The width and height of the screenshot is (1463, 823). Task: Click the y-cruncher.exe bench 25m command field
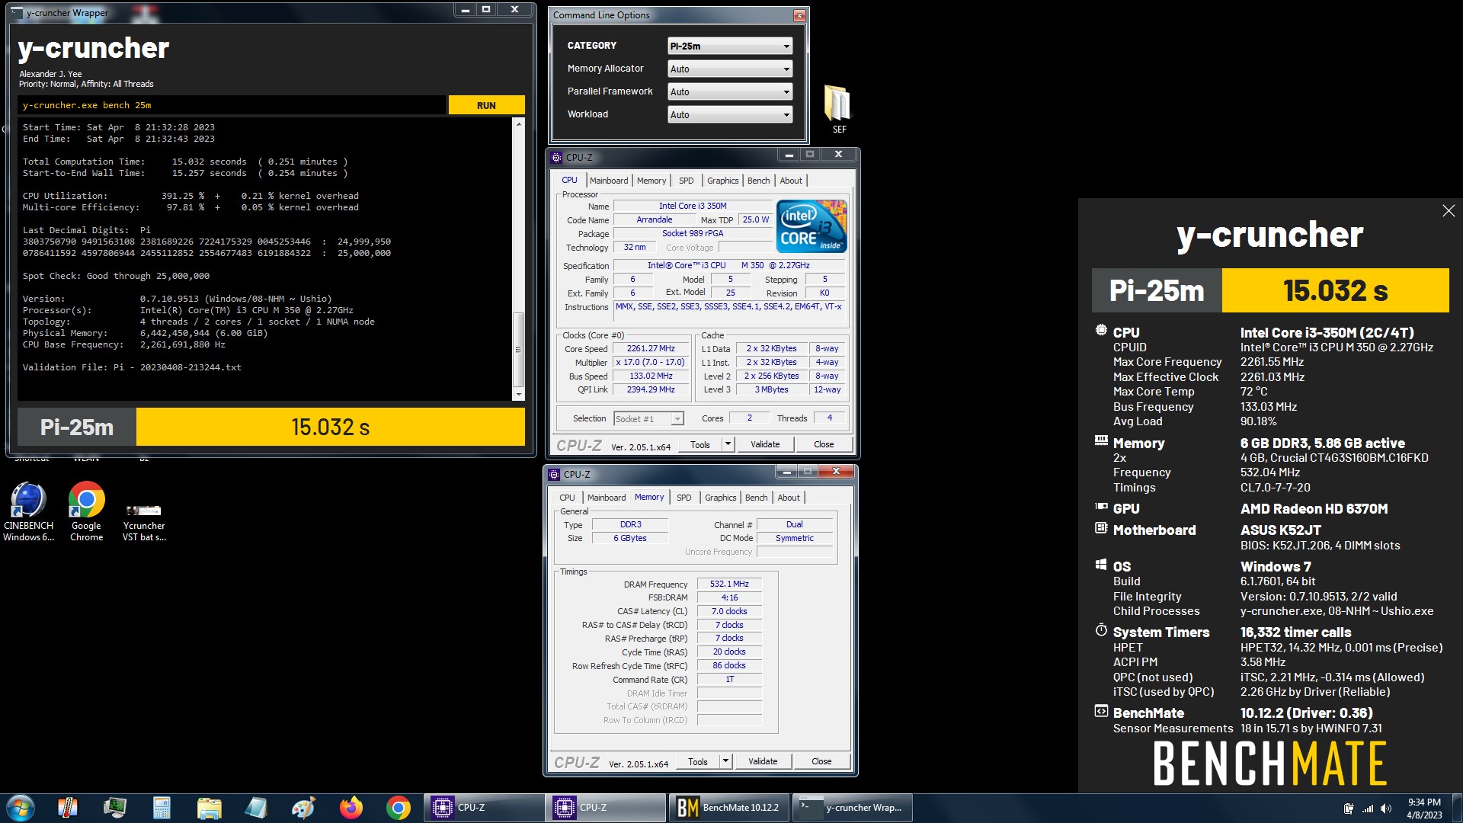[x=232, y=105]
